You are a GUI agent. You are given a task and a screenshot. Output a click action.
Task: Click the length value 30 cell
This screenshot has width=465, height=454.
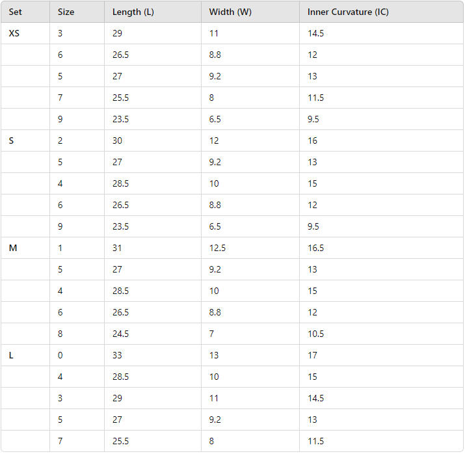point(117,140)
